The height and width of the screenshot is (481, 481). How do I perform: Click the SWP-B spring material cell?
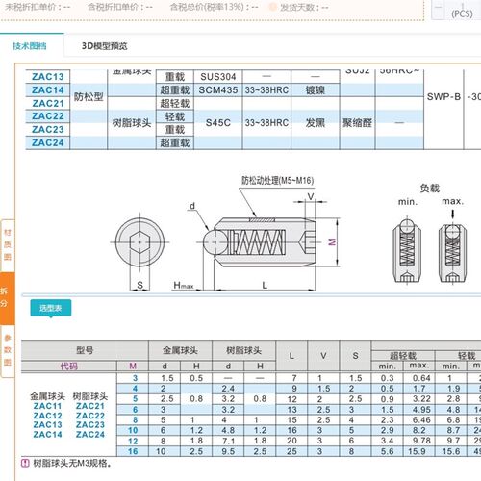[443, 97]
